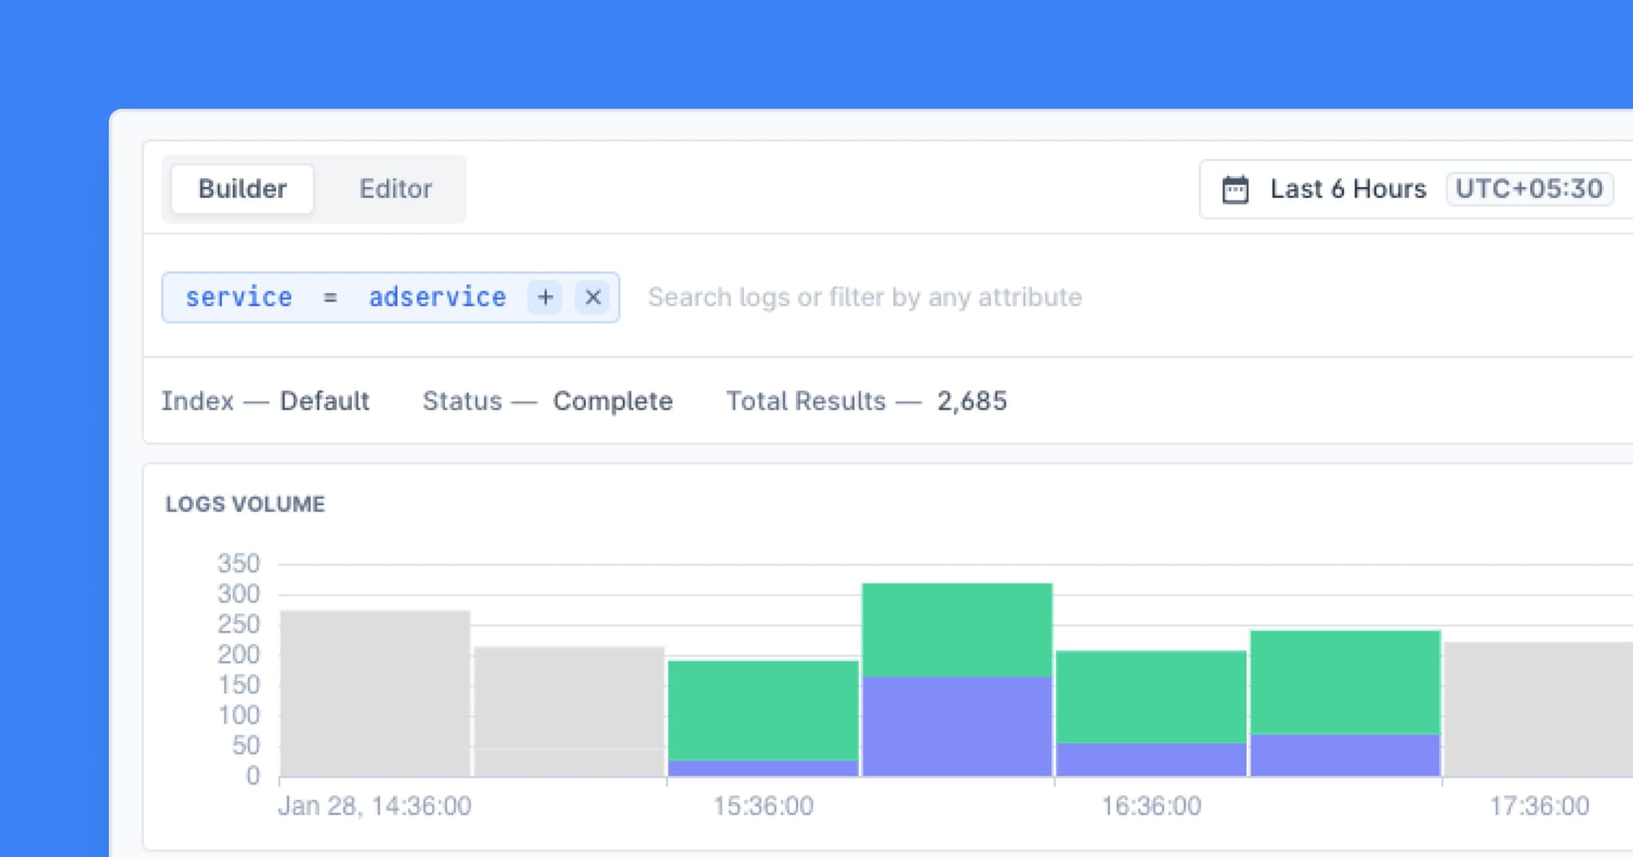Image resolution: width=1633 pixels, height=857 pixels.
Task: Click the UTC+05:30 timezone badge
Action: [1529, 189]
